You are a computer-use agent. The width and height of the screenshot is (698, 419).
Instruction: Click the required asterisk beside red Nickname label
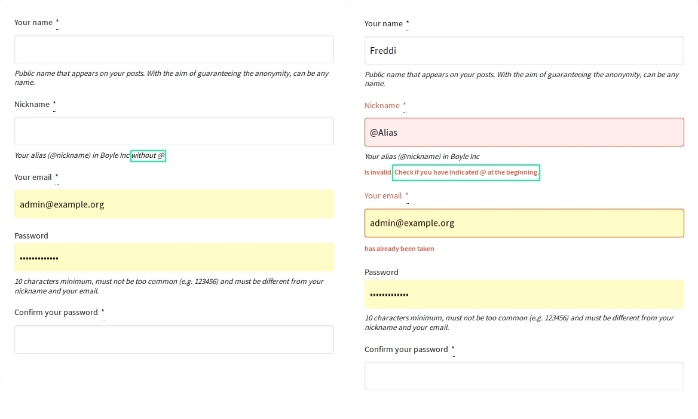tap(405, 106)
